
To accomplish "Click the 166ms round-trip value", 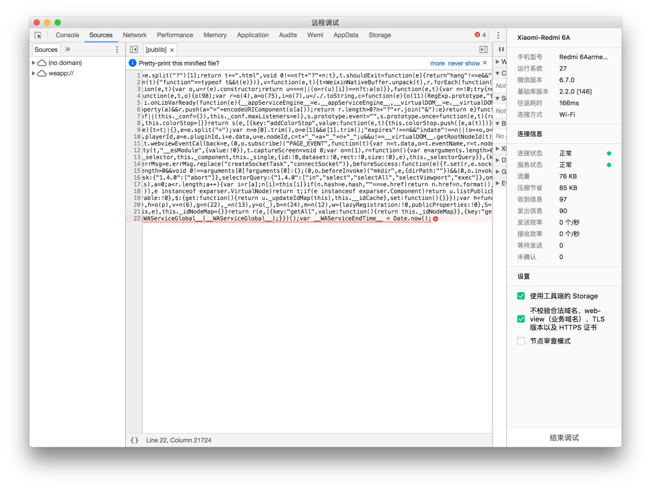I will click(569, 103).
